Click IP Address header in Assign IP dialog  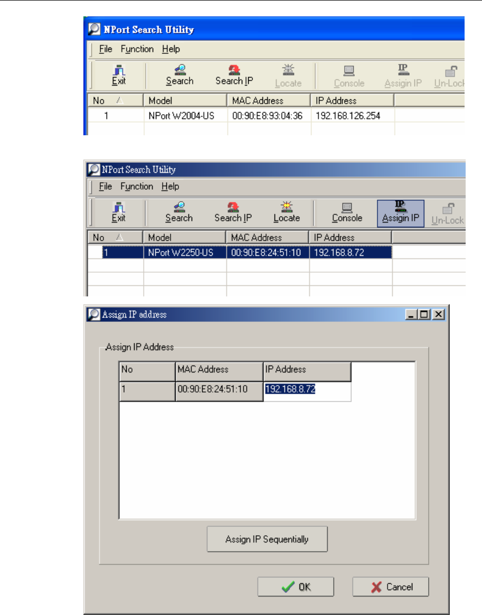(307, 371)
